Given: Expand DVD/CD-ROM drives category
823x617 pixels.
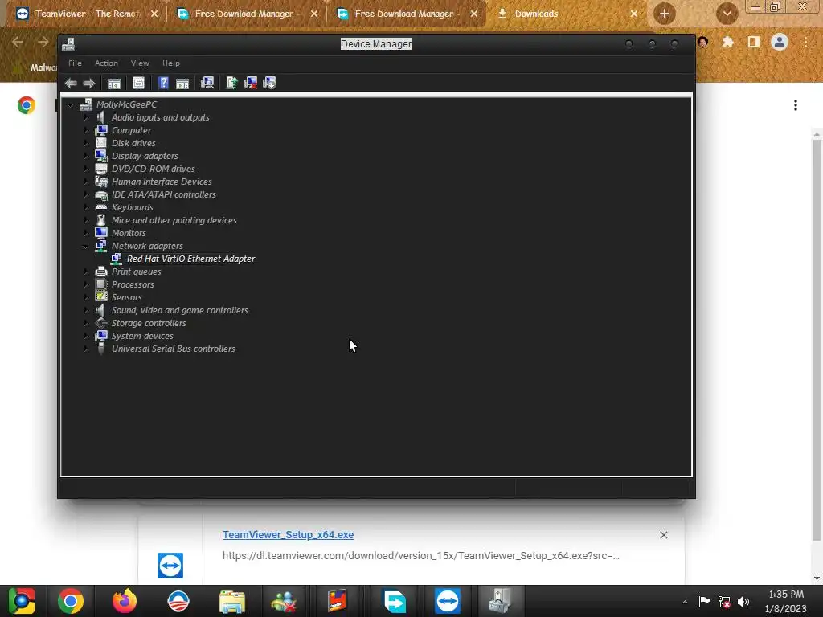Looking at the screenshot, I should coord(86,169).
